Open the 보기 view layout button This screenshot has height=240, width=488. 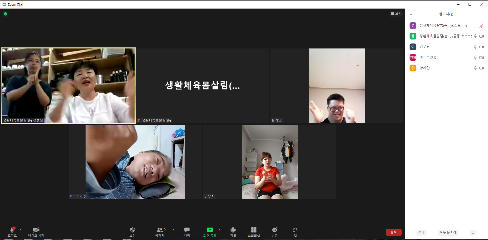pos(396,13)
